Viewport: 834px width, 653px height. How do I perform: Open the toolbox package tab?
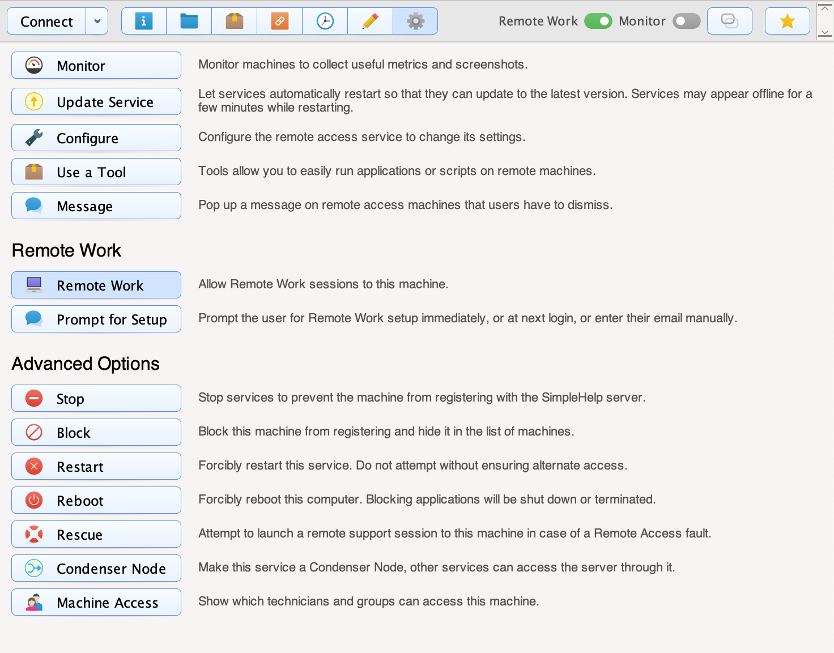pyautogui.click(x=235, y=21)
